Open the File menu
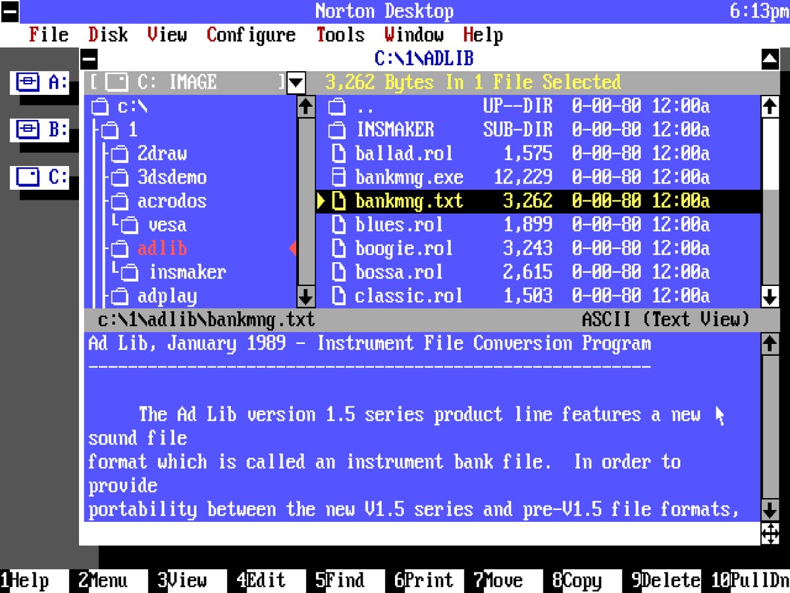The width and height of the screenshot is (790, 593). (x=49, y=35)
